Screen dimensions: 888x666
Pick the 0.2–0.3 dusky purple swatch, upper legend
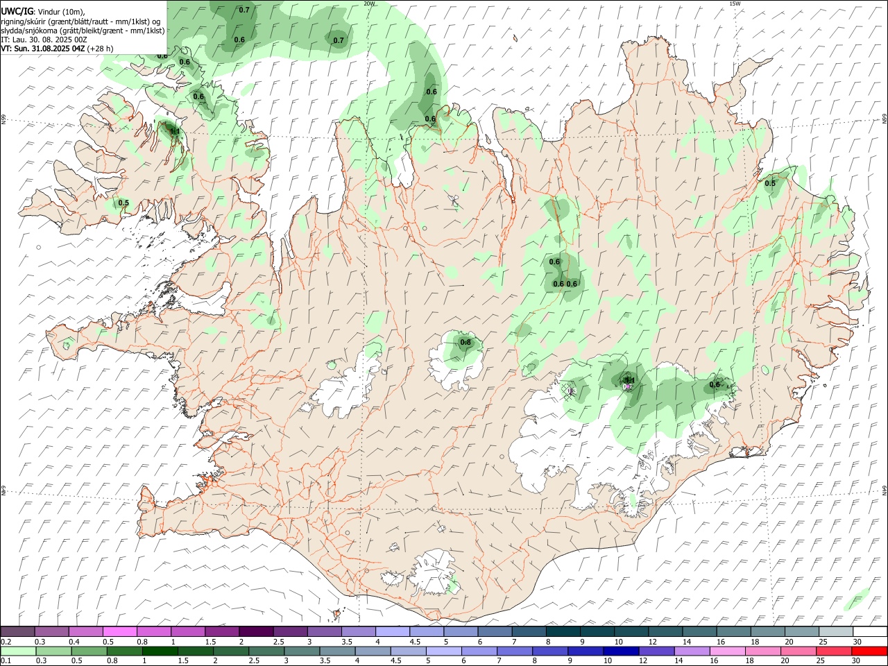coord(18,632)
